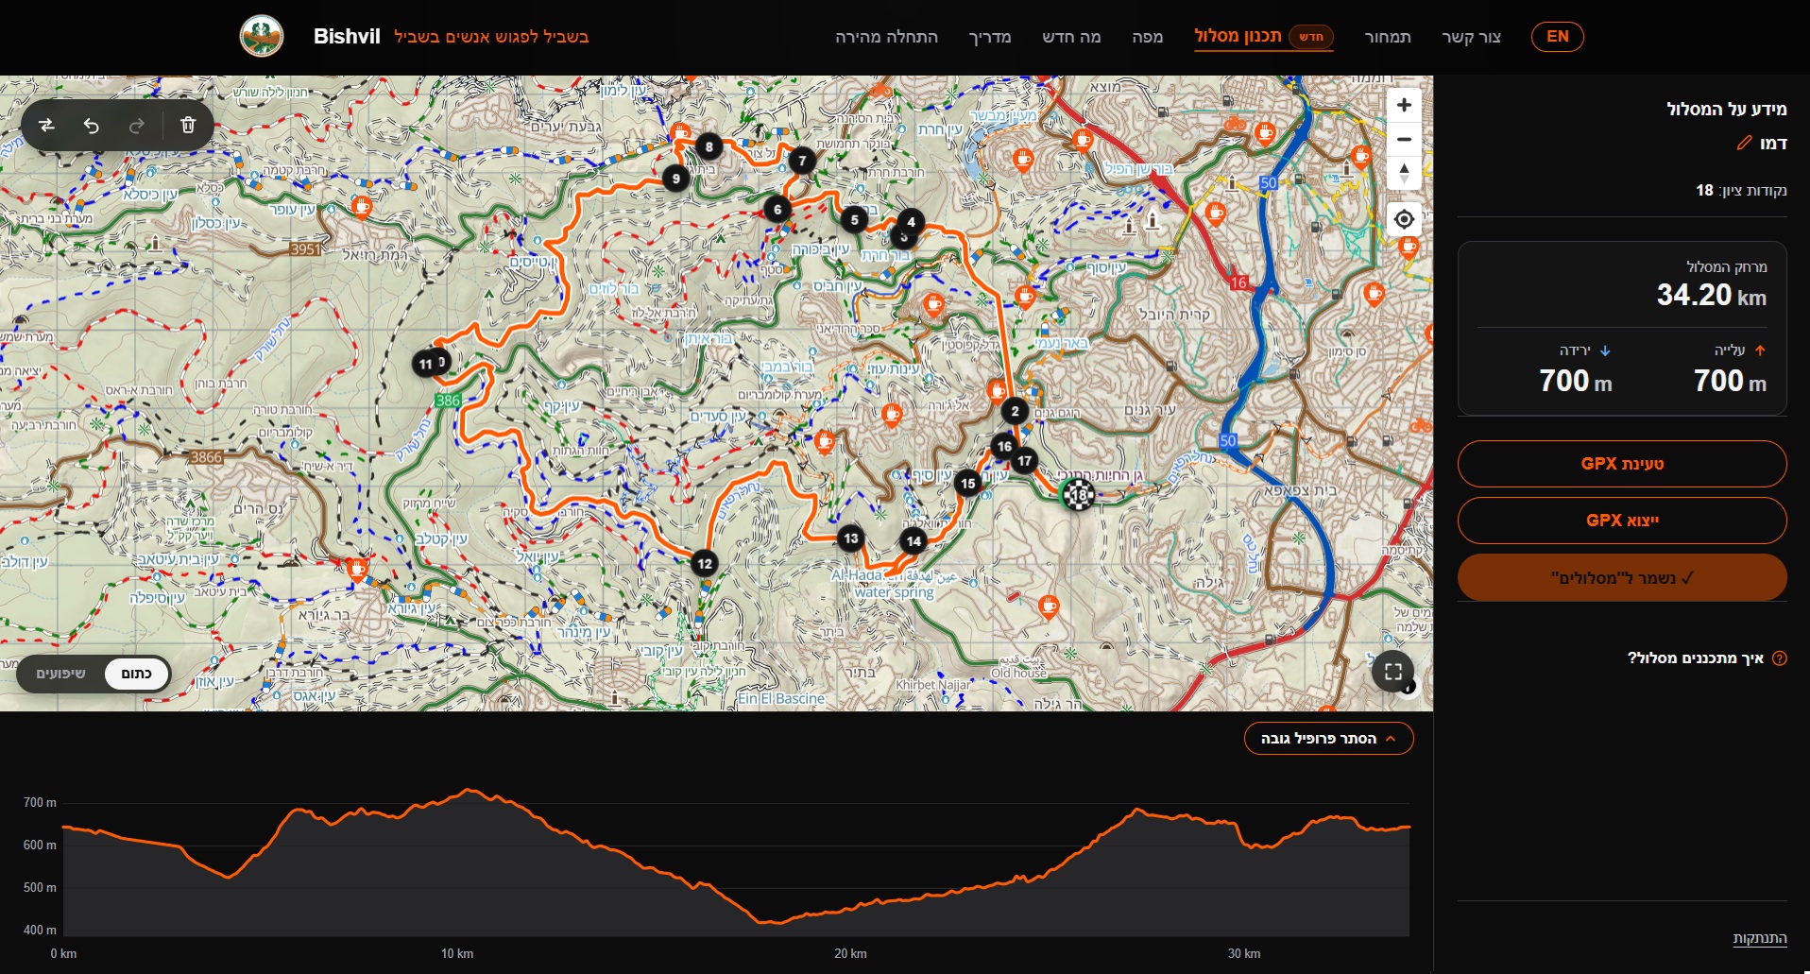
Task: Open צור קשר navigation item
Action: click(x=1471, y=37)
